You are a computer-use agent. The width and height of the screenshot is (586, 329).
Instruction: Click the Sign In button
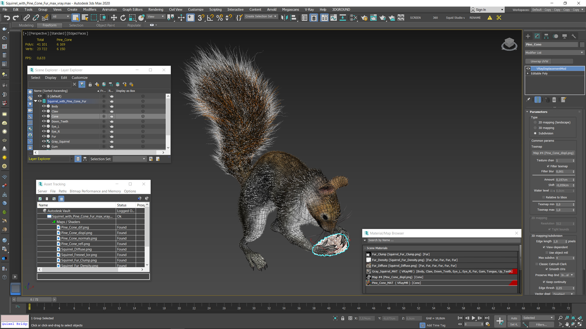[487, 10]
